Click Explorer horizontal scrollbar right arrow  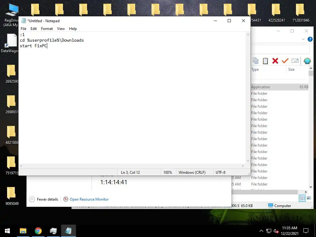pos(306,192)
